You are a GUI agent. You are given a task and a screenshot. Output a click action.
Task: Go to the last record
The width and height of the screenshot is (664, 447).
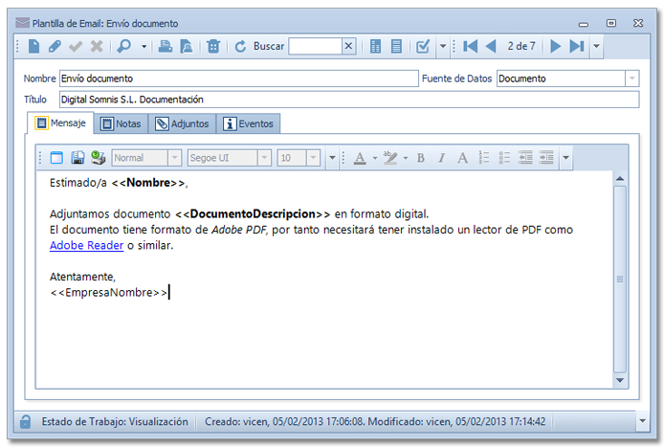click(576, 46)
